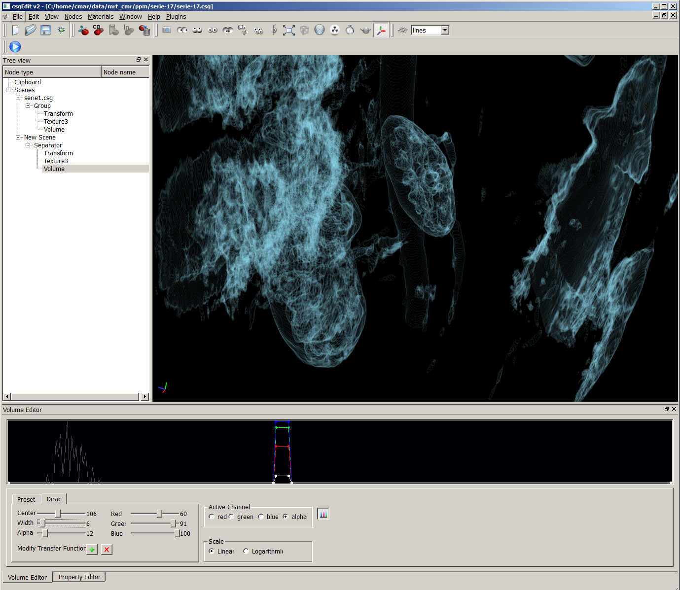Collapse the Group node under serie1.csg
Image resolution: width=680 pixels, height=590 pixels.
point(28,106)
